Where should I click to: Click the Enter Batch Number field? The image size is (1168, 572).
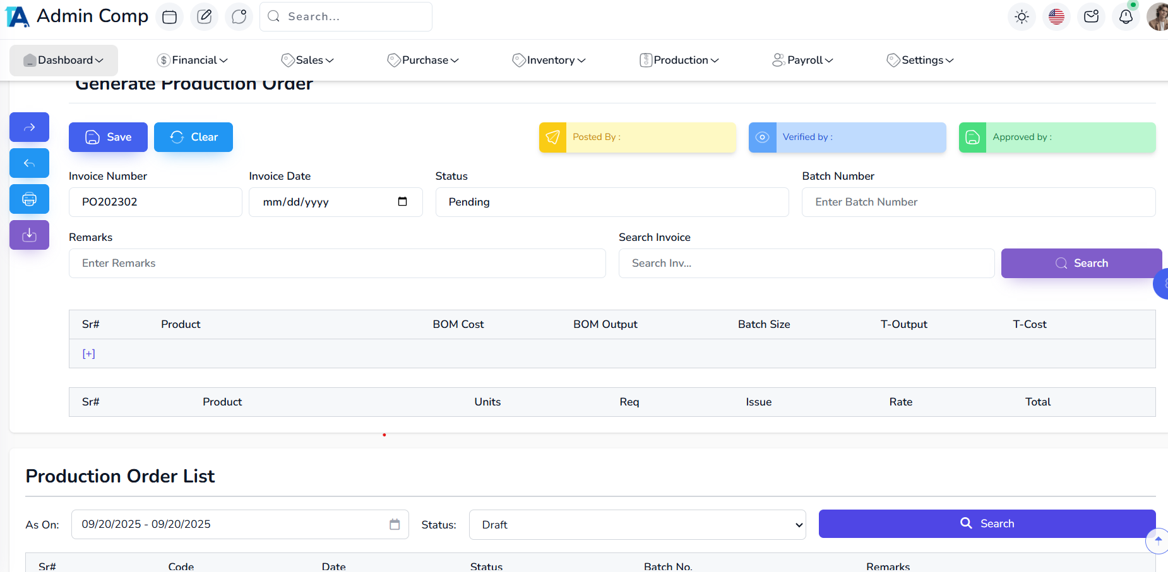pos(978,202)
